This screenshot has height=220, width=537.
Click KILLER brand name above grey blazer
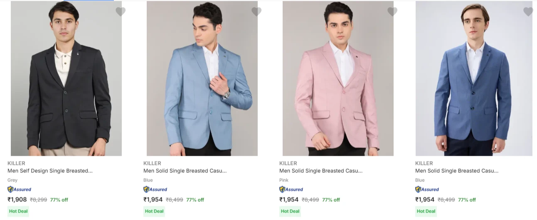coord(16,163)
